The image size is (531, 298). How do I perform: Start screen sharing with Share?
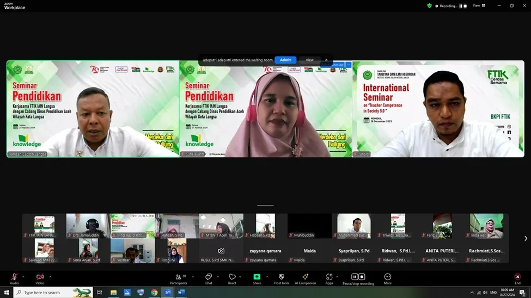click(257, 279)
